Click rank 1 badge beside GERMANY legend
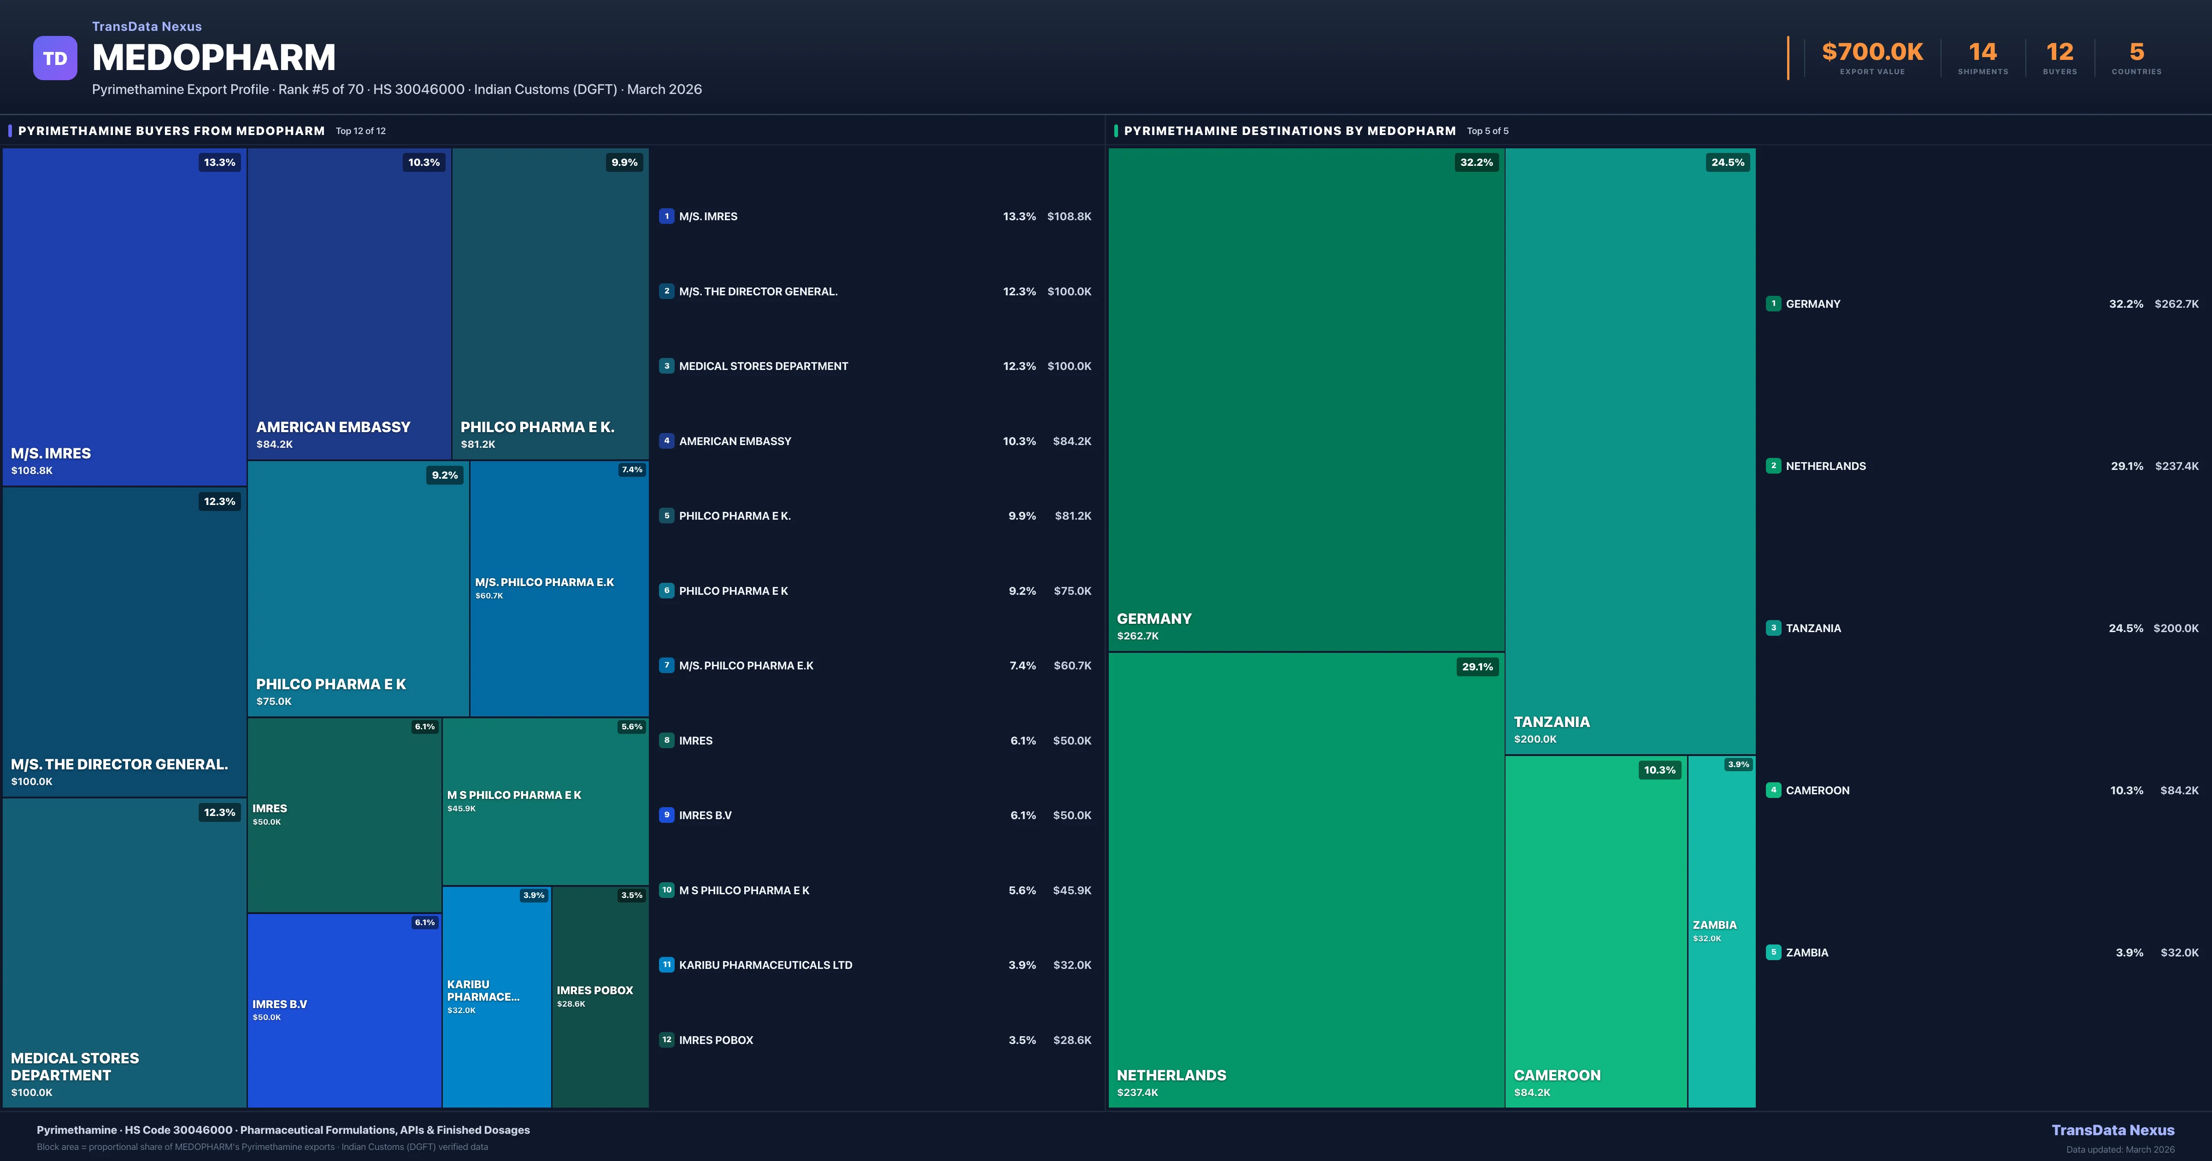The image size is (2212, 1161). (1773, 303)
